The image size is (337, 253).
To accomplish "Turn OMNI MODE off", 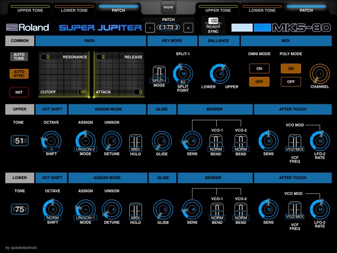I will coord(259,82).
